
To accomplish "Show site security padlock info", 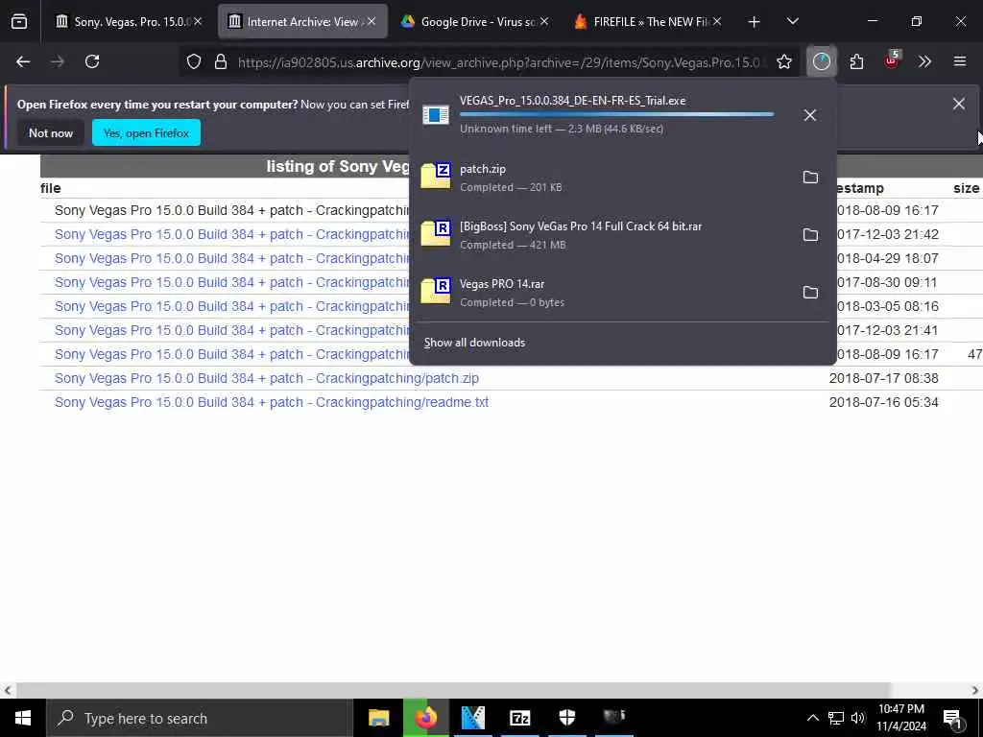I will [x=220, y=61].
